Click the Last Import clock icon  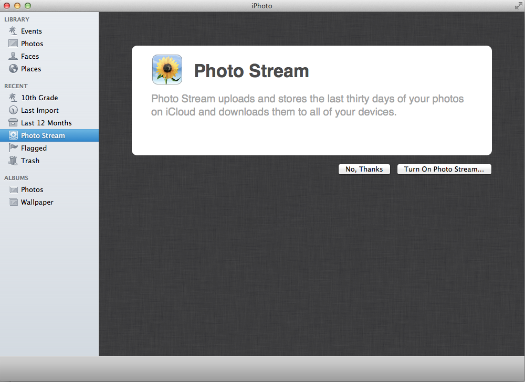(x=13, y=110)
